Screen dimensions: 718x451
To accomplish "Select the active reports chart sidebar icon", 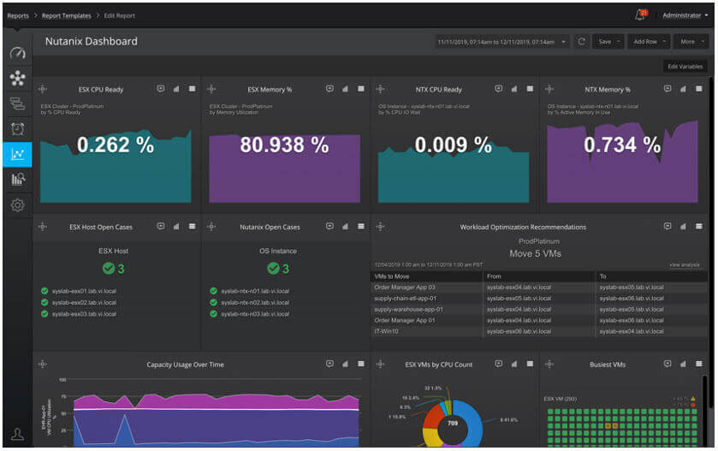I will click(x=17, y=154).
